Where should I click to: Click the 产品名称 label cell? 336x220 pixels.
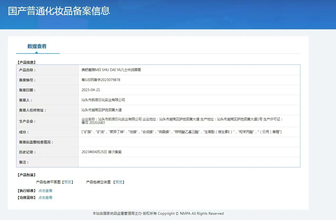point(48,70)
